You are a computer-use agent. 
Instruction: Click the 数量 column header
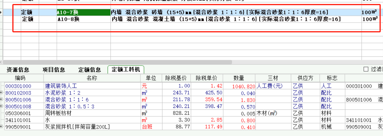coord(239,78)
